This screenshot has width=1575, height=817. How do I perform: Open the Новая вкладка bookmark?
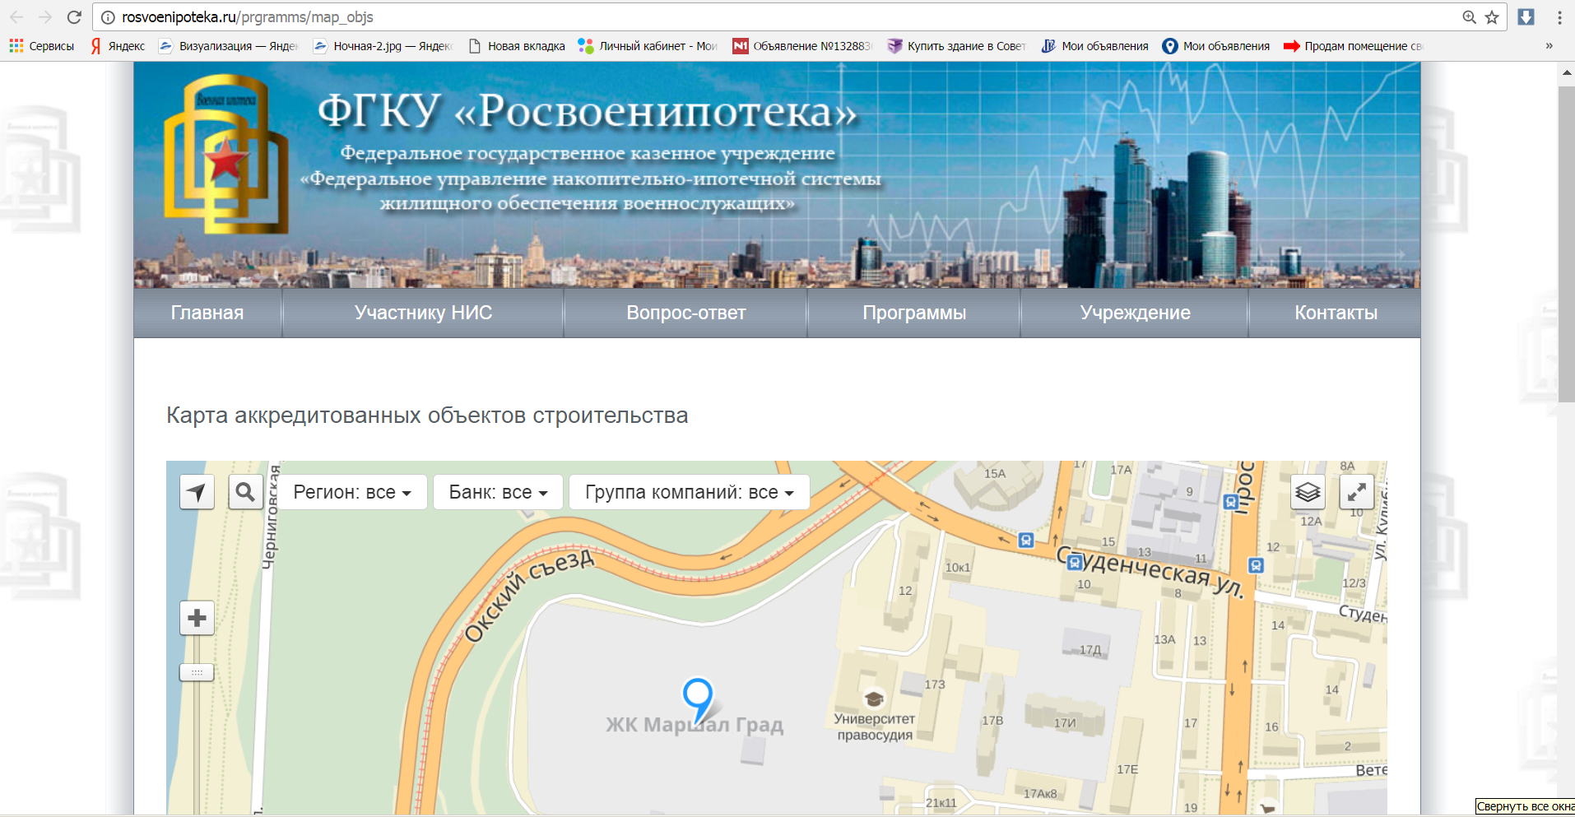517,46
